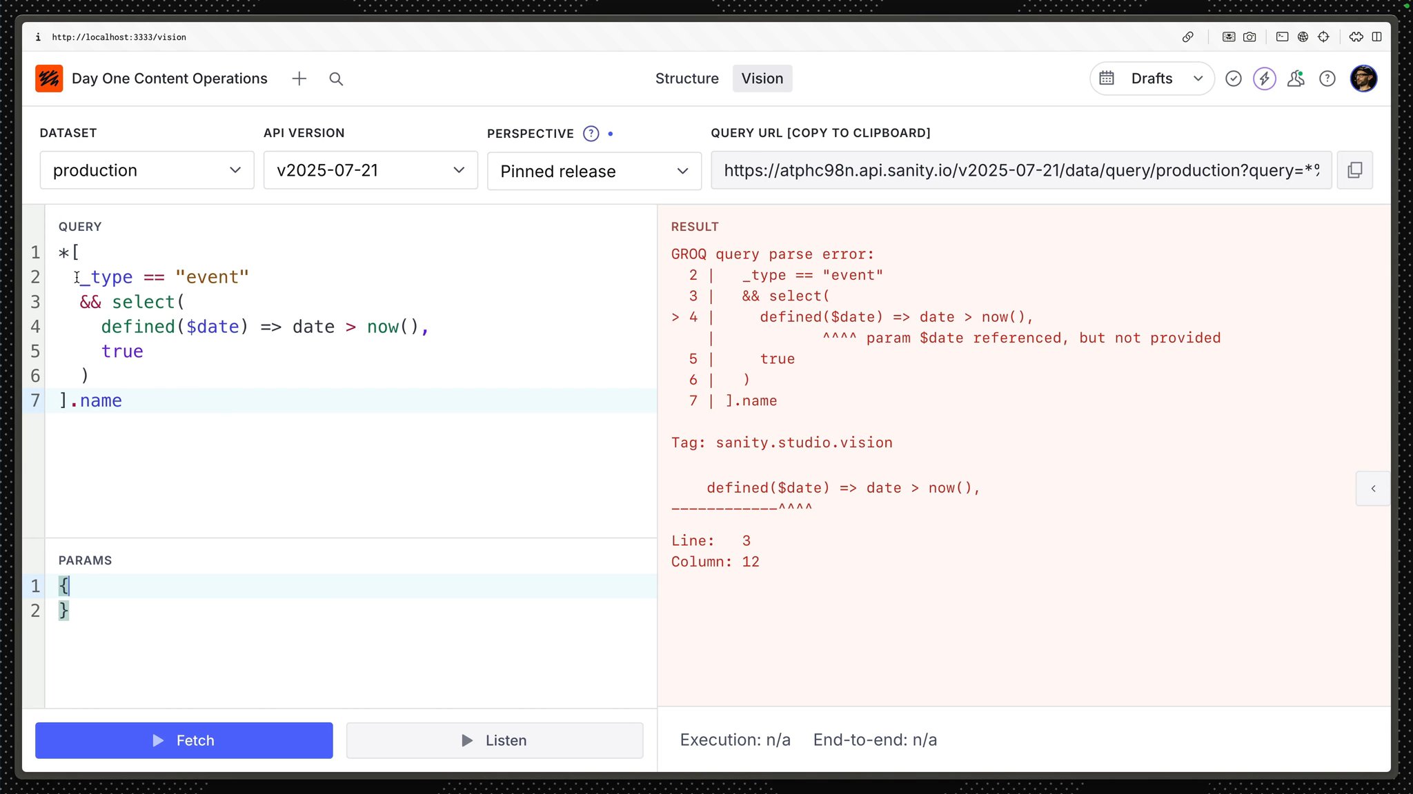Click the picture overlay icon in browser bar
The height and width of the screenshot is (794, 1413).
[1229, 37]
